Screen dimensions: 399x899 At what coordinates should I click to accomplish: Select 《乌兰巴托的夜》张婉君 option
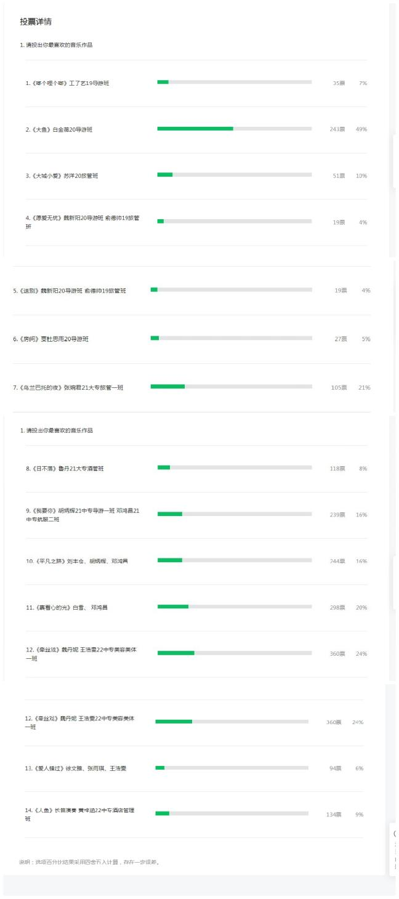click(x=68, y=388)
